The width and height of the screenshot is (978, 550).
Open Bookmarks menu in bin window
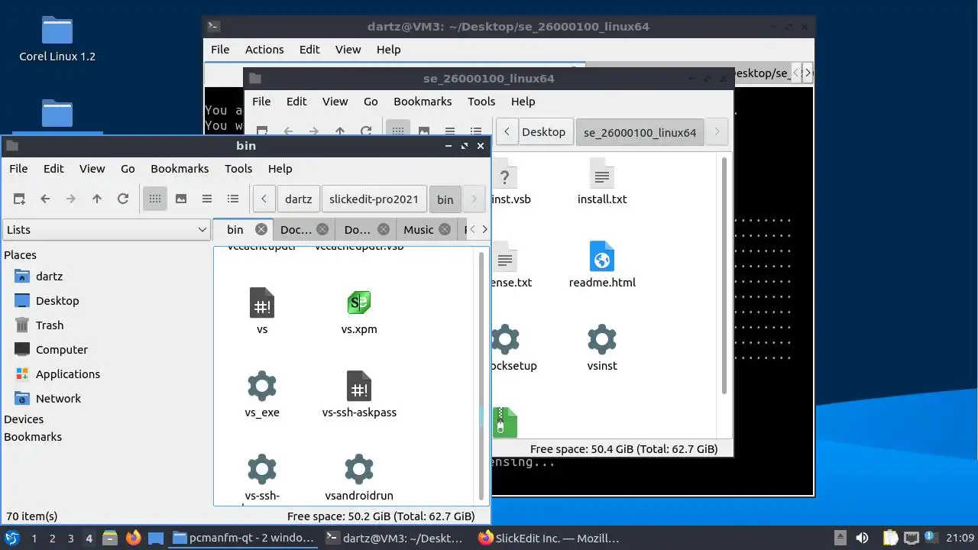(x=180, y=169)
